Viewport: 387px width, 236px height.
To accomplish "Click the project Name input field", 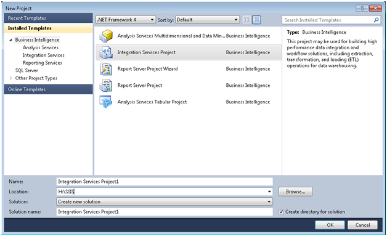I will 165,181.
